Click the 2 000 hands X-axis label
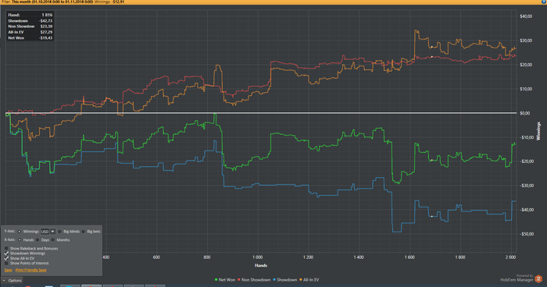The image size is (547, 287). click(x=510, y=257)
